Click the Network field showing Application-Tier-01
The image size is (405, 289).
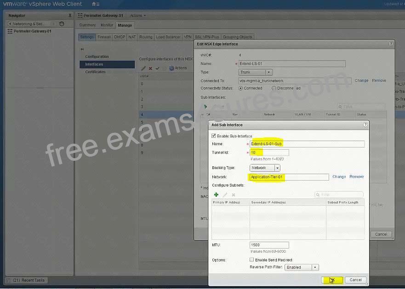pyautogui.click(x=289, y=177)
